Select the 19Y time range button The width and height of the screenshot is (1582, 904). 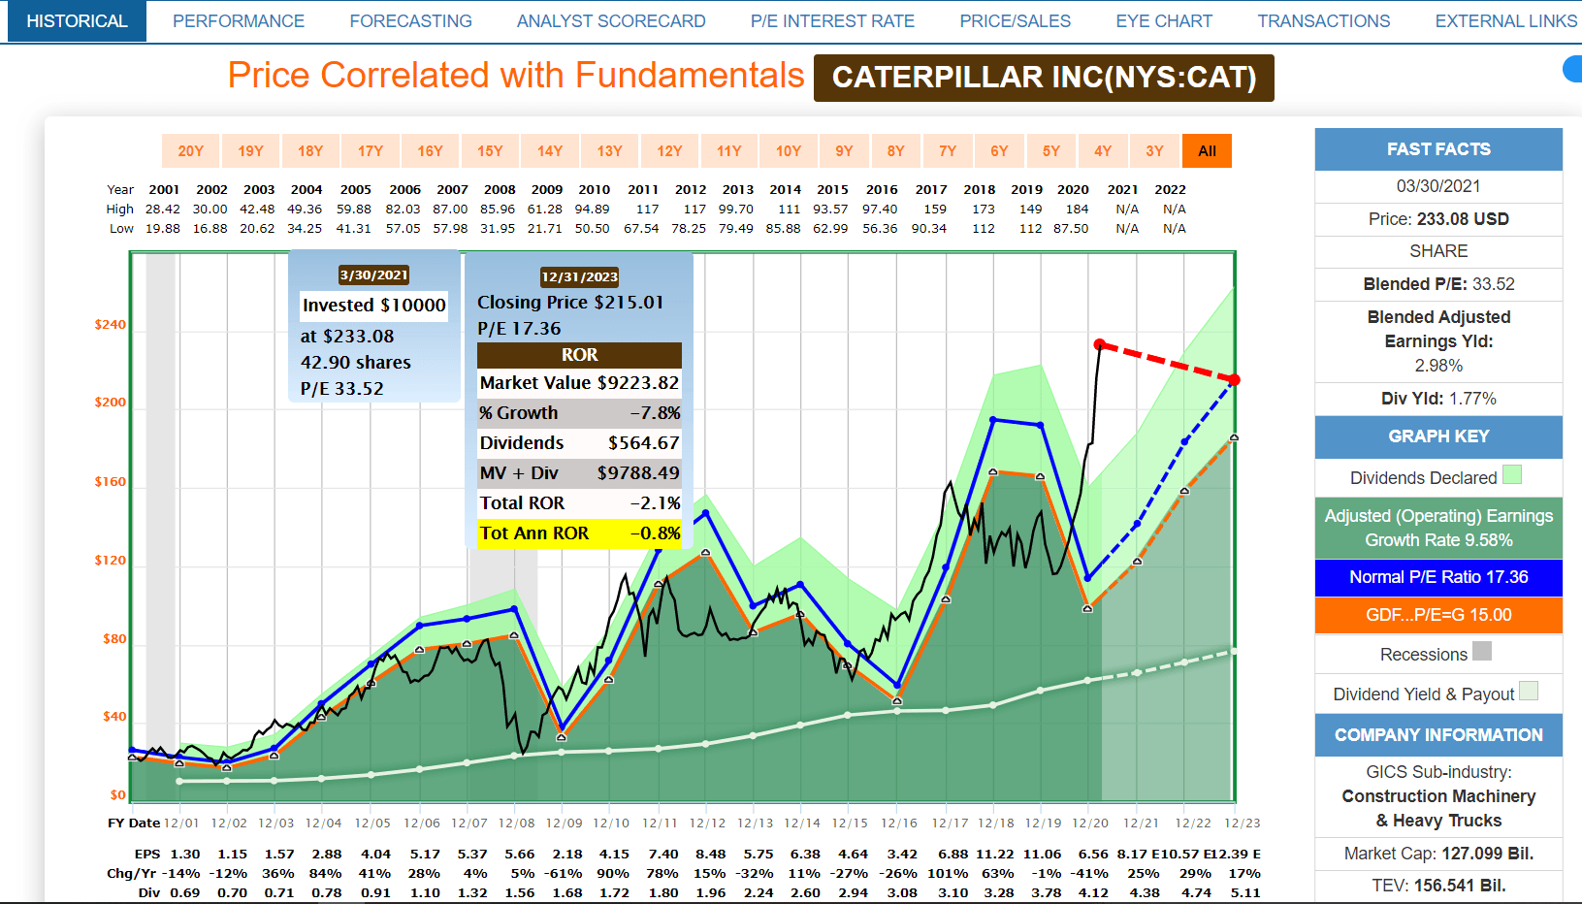tap(251, 151)
